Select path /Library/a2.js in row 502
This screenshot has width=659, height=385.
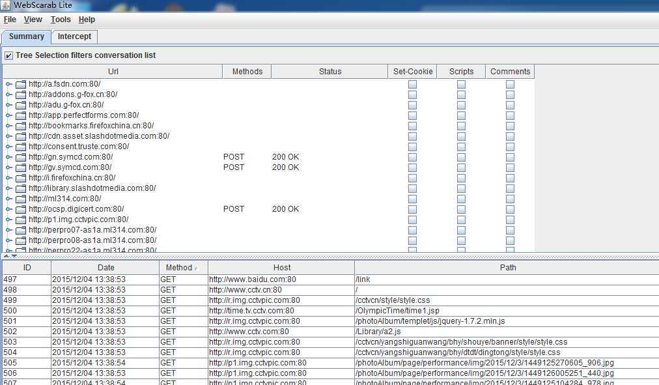coord(378,332)
